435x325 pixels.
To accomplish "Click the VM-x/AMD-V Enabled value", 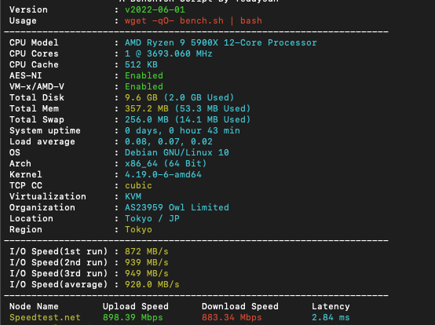I will [x=144, y=86].
